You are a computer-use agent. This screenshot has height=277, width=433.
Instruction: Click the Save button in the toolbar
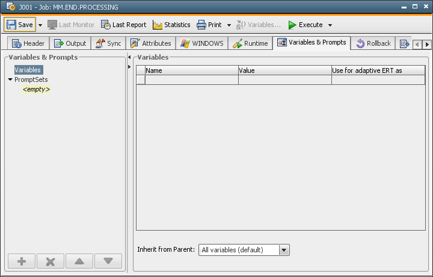pyautogui.click(x=20, y=25)
